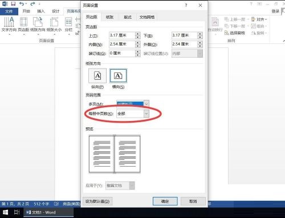Open the Align (对齐) menu

(259, 19)
